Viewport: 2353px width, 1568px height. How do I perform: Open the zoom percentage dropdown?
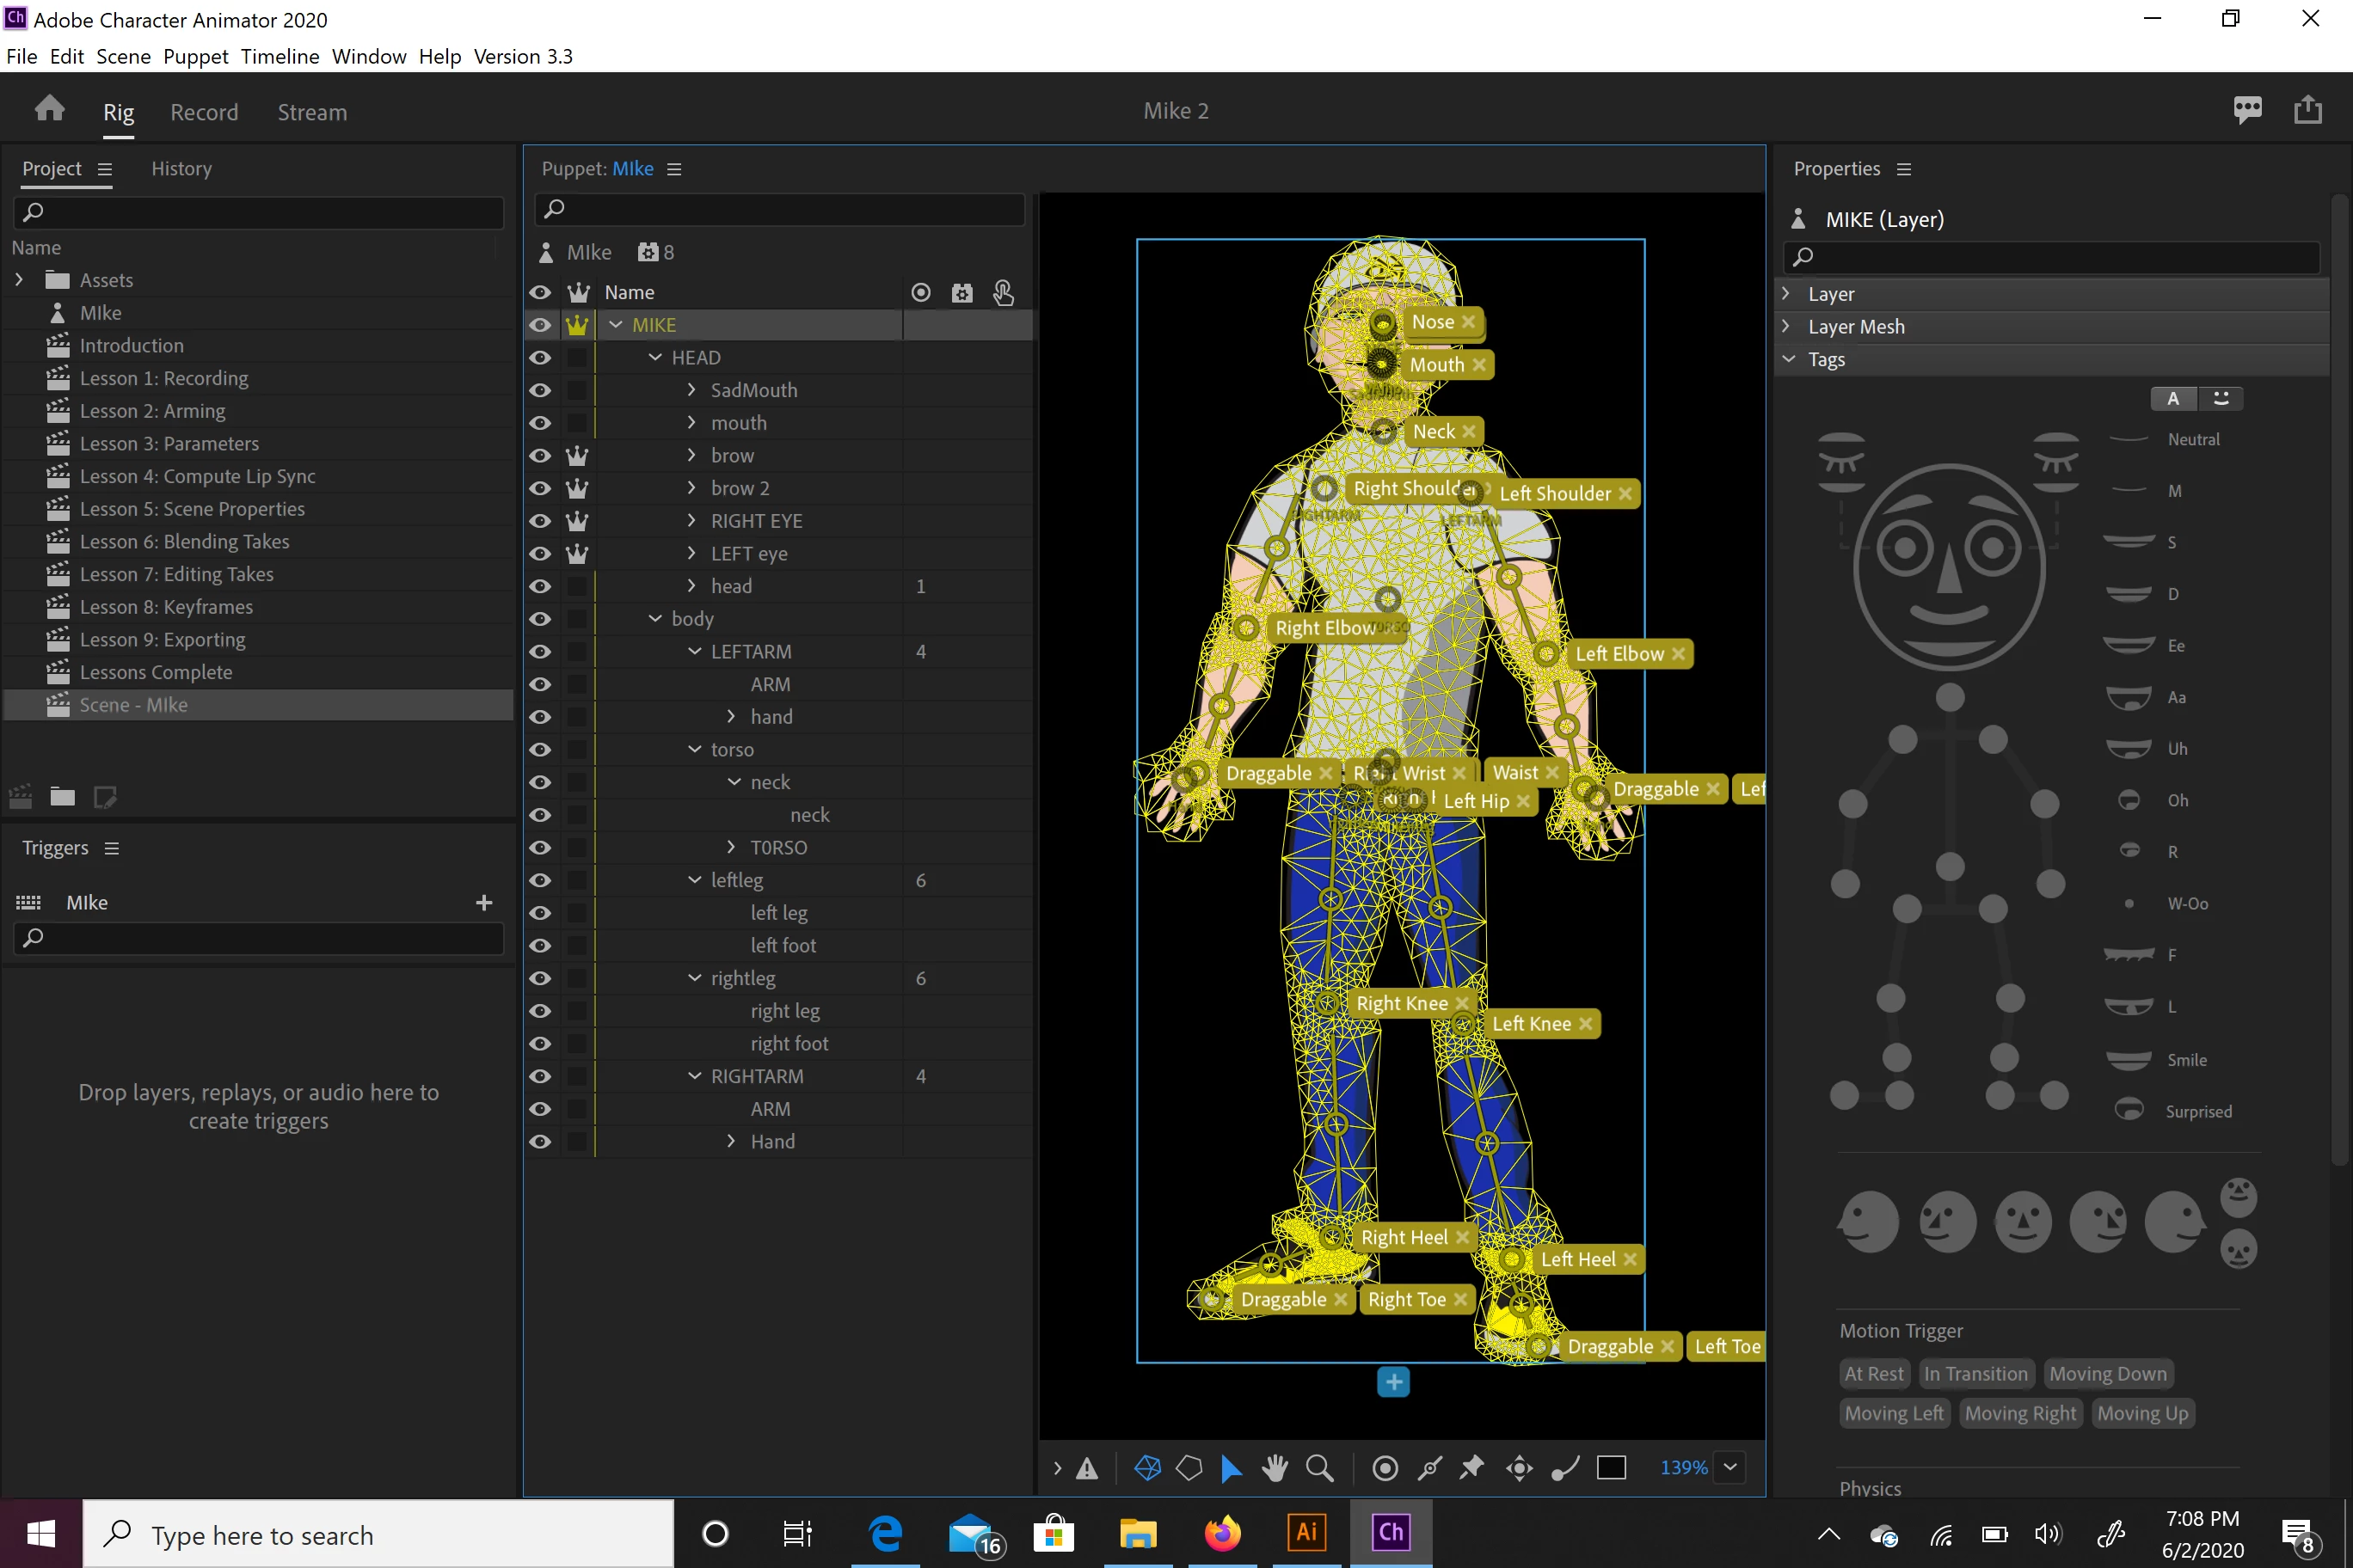pyautogui.click(x=1729, y=1467)
